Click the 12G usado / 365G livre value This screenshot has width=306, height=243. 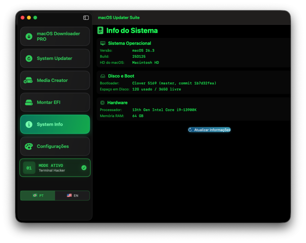point(157,89)
